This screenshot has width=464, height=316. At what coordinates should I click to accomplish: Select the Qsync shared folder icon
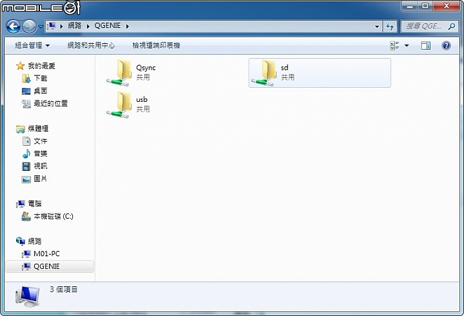coord(119,73)
